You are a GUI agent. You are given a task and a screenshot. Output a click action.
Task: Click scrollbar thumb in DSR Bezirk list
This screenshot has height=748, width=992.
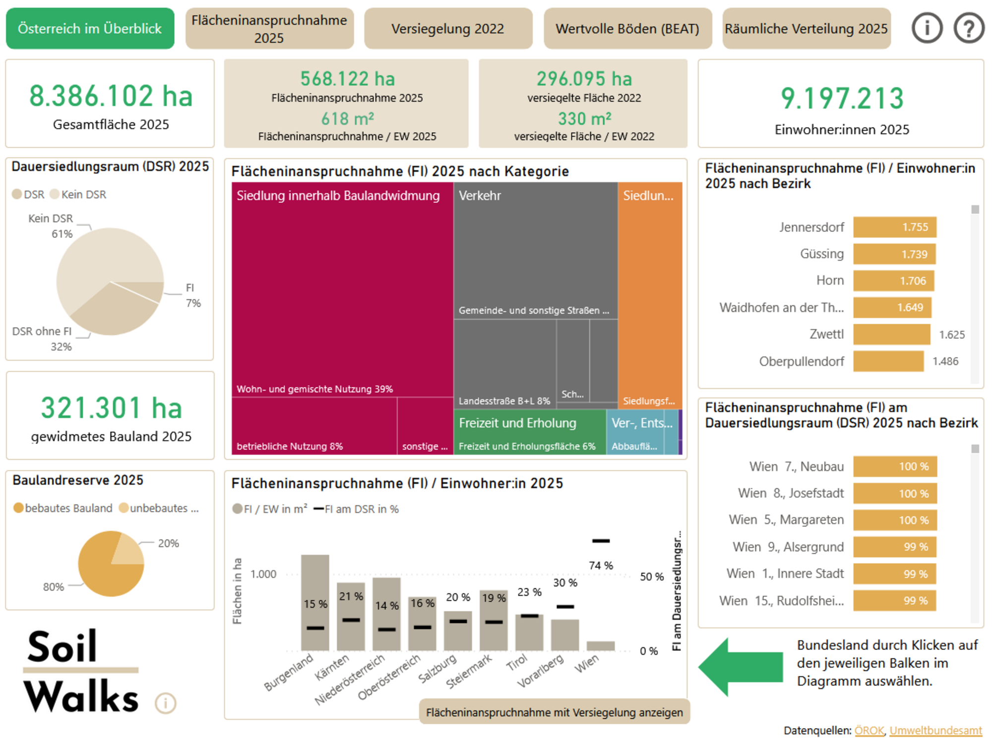tap(975, 449)
